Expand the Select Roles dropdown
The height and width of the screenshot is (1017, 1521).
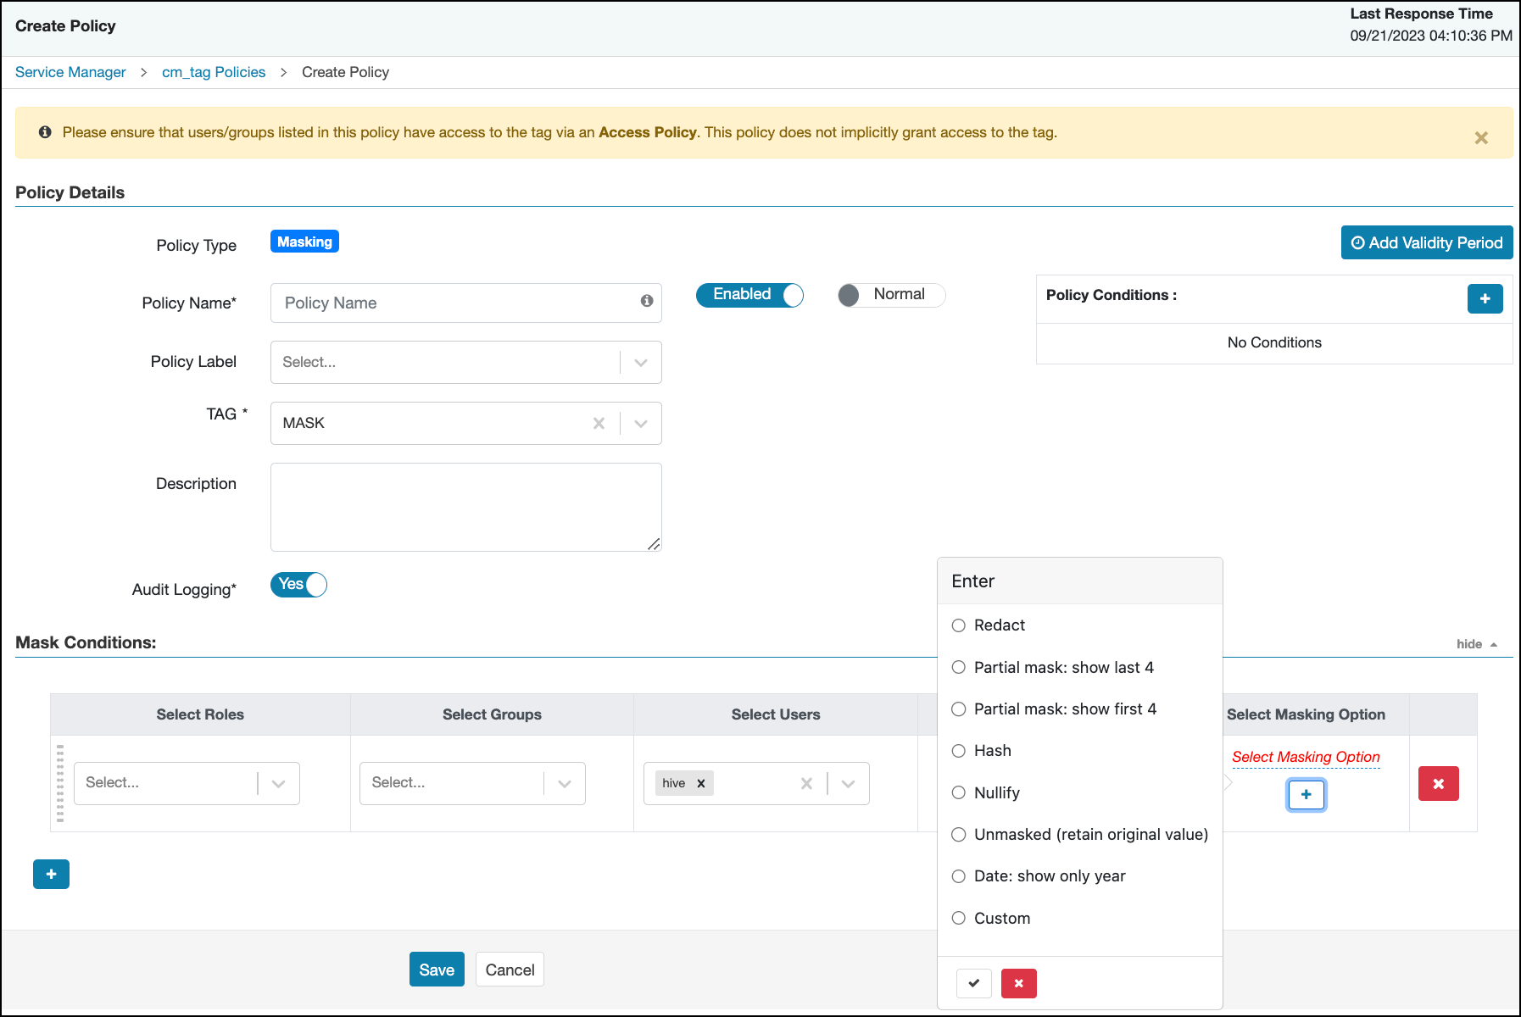click(278, 783)
